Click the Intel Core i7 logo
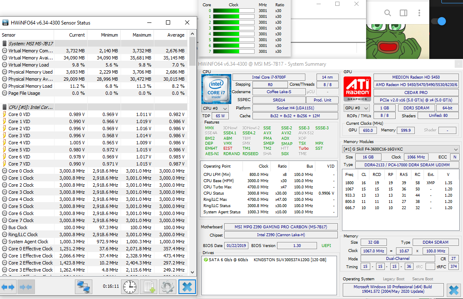Screen dimensions: 463x299 pos(216,89)
